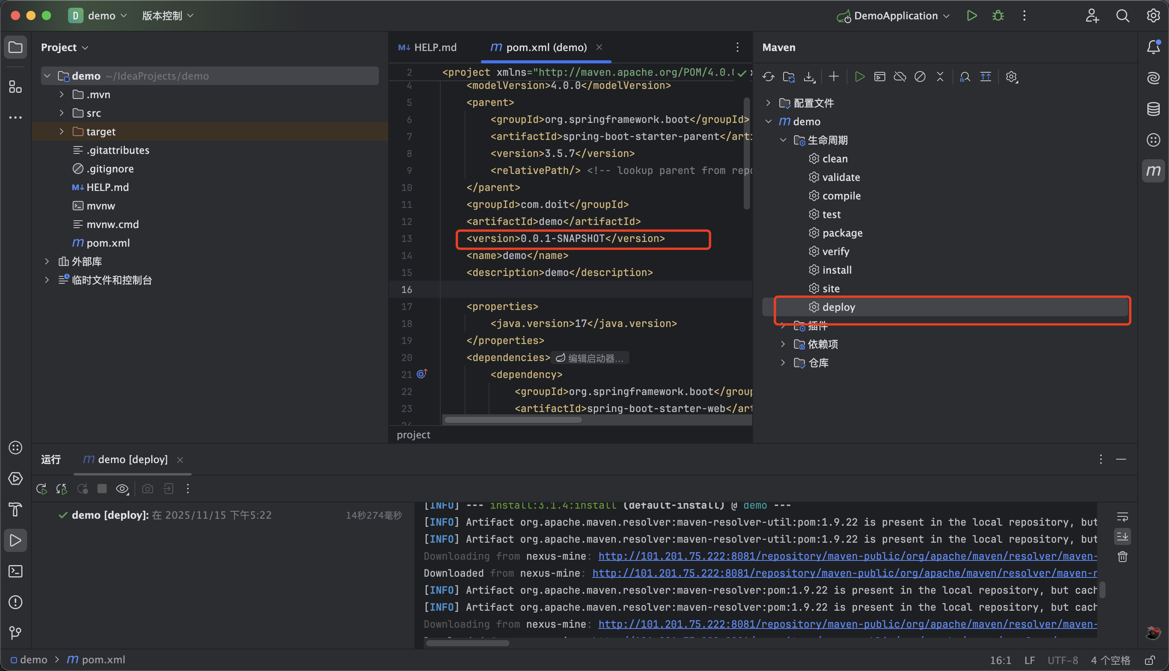Expand the 依赖项 node in Maven
Viewport: 1169px width, 671px height.
point(783,344)
